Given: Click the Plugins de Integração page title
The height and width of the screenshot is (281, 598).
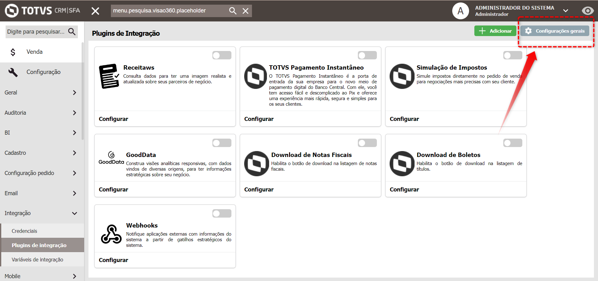Looking at the screenshot, I should 126,33.
